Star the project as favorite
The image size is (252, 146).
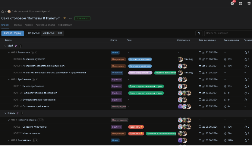click(x=65, y=18)
